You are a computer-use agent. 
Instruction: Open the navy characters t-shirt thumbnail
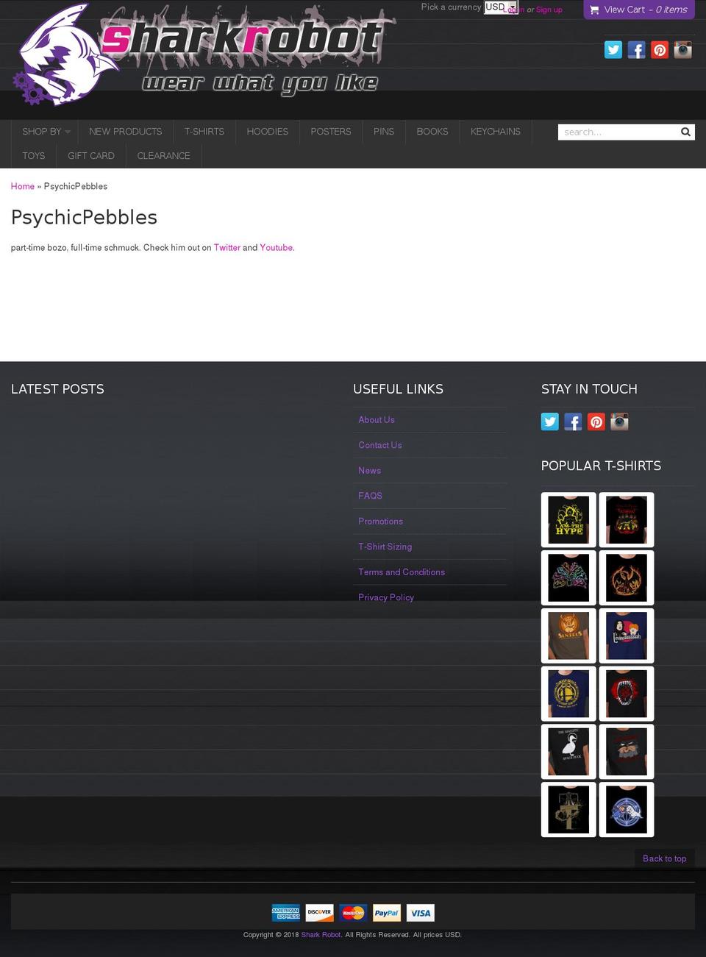point(627,636)
